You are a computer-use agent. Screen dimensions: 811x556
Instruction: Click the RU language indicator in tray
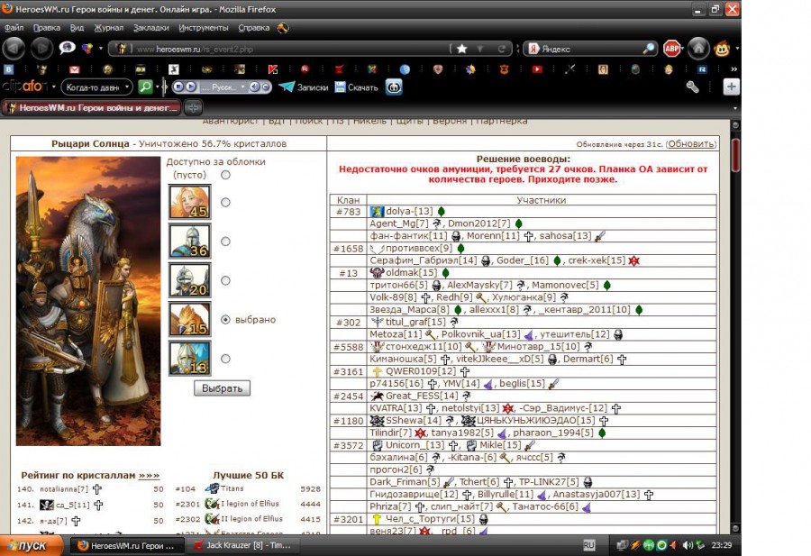coord(588,545)
